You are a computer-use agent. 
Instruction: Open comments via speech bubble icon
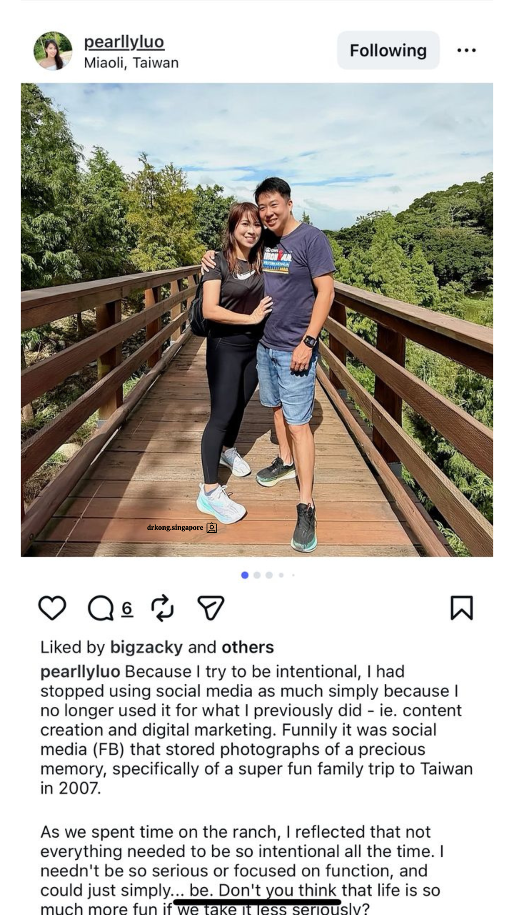100,609
